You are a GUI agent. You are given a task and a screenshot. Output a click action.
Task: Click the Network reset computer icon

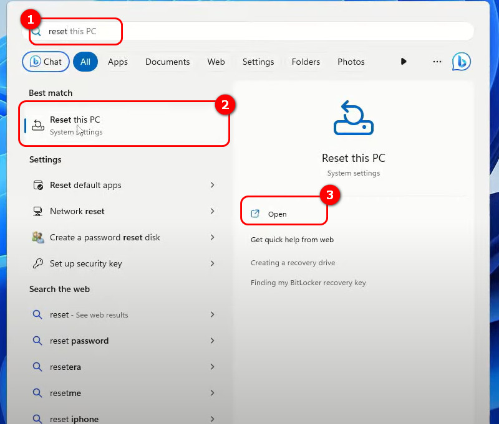click(38, 211)
